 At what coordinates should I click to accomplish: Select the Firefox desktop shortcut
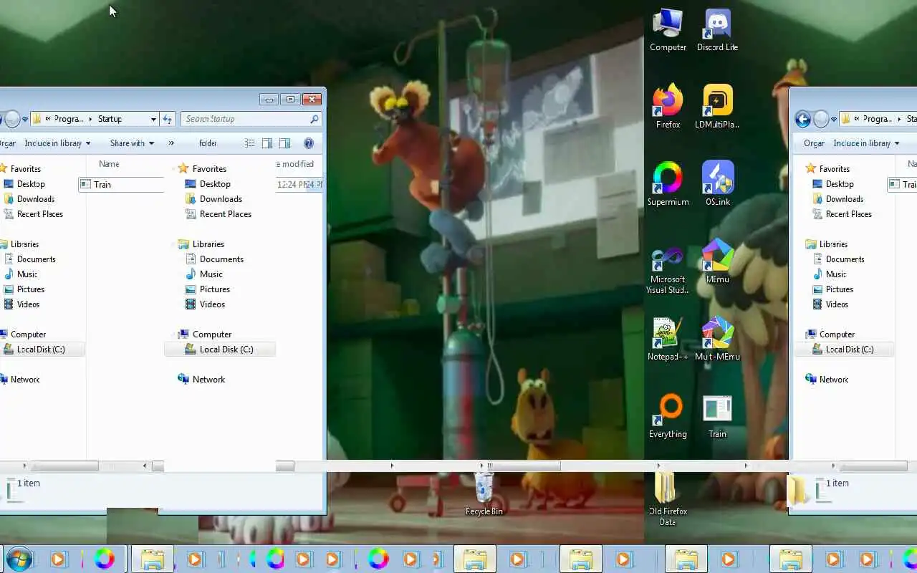(668, 107)
